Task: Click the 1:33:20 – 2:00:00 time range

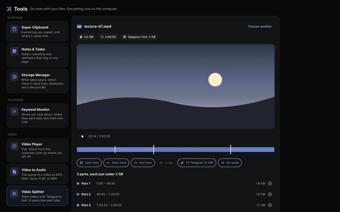Action: click(109, 205)
